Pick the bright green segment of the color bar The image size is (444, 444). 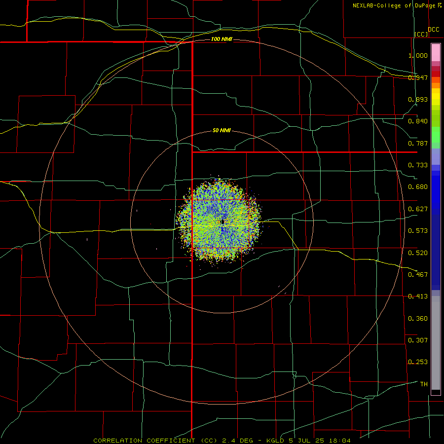point(436,135)
